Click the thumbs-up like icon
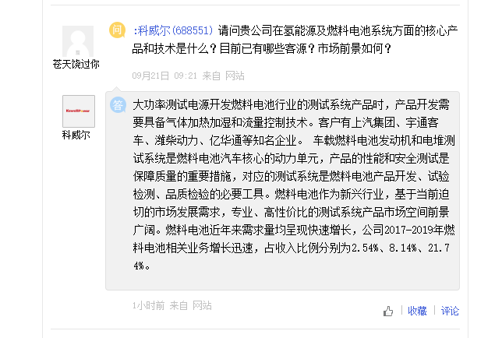 [x=388, y=311]
